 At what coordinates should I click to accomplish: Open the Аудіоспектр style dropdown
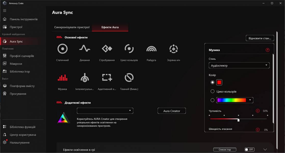coord(239,65)
